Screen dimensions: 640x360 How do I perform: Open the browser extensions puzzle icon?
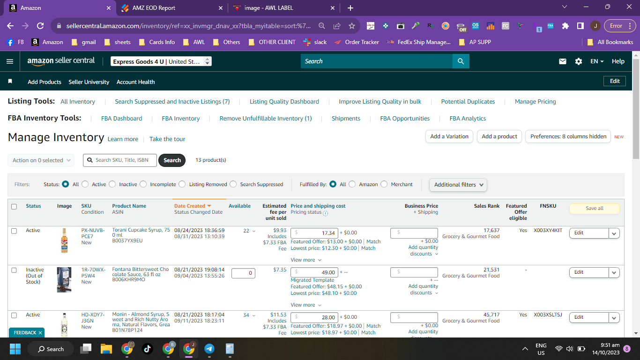click(x=565, y=26)
